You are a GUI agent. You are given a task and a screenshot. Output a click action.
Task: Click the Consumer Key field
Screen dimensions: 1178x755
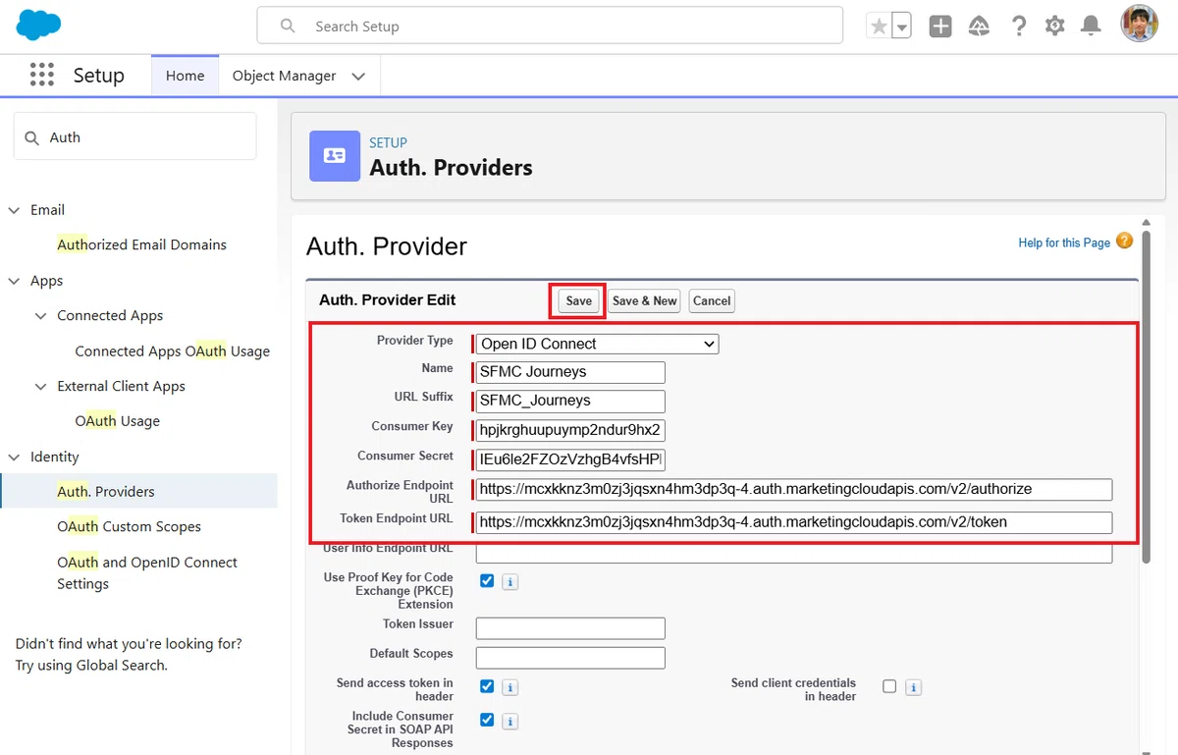(570, 430)
